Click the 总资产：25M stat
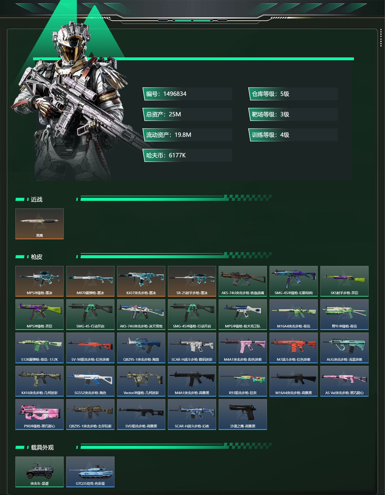Viewport: 385px width, 495px height. coord(188,114)
